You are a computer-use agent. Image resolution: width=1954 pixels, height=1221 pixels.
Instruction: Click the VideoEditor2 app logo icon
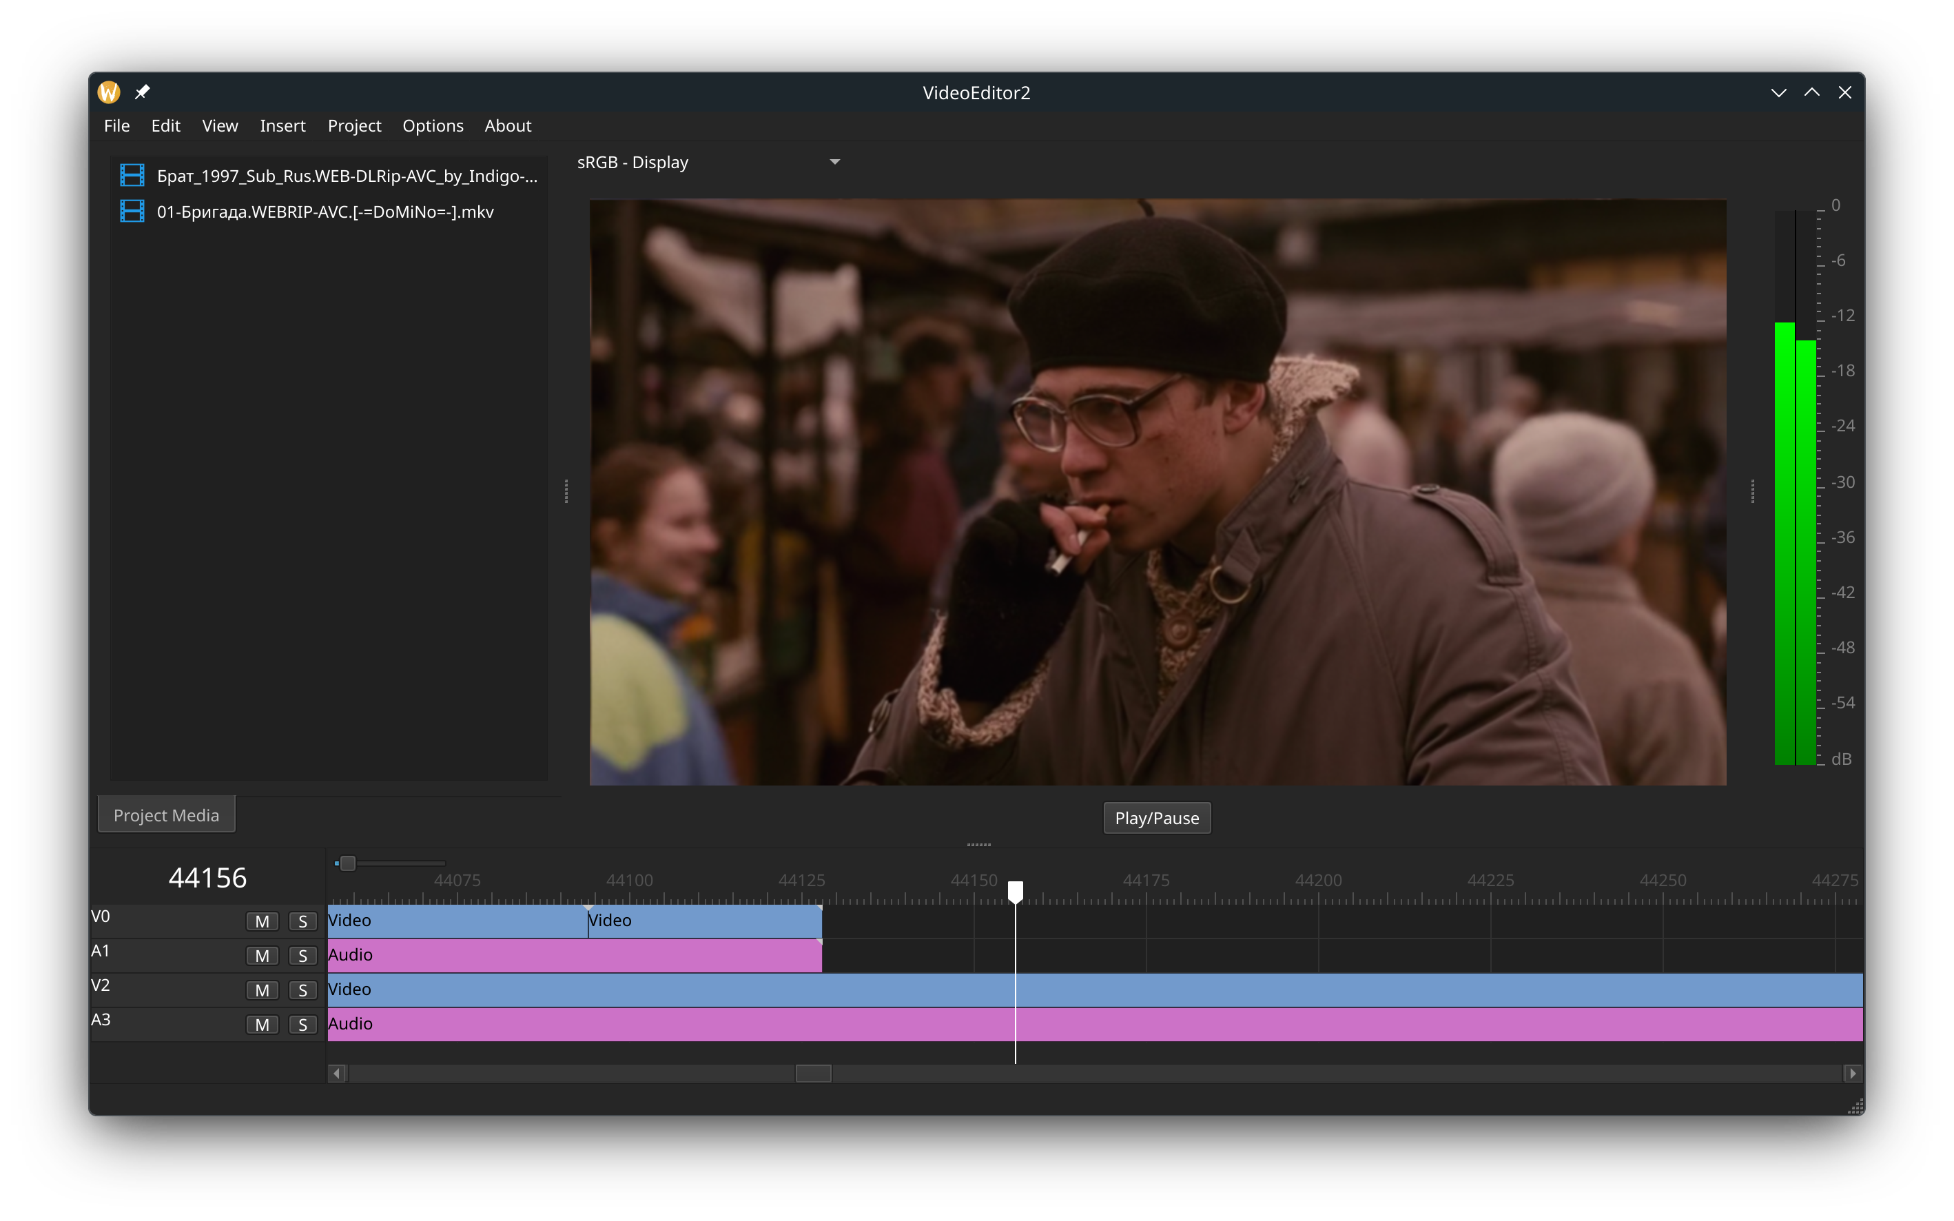(109, 92)
